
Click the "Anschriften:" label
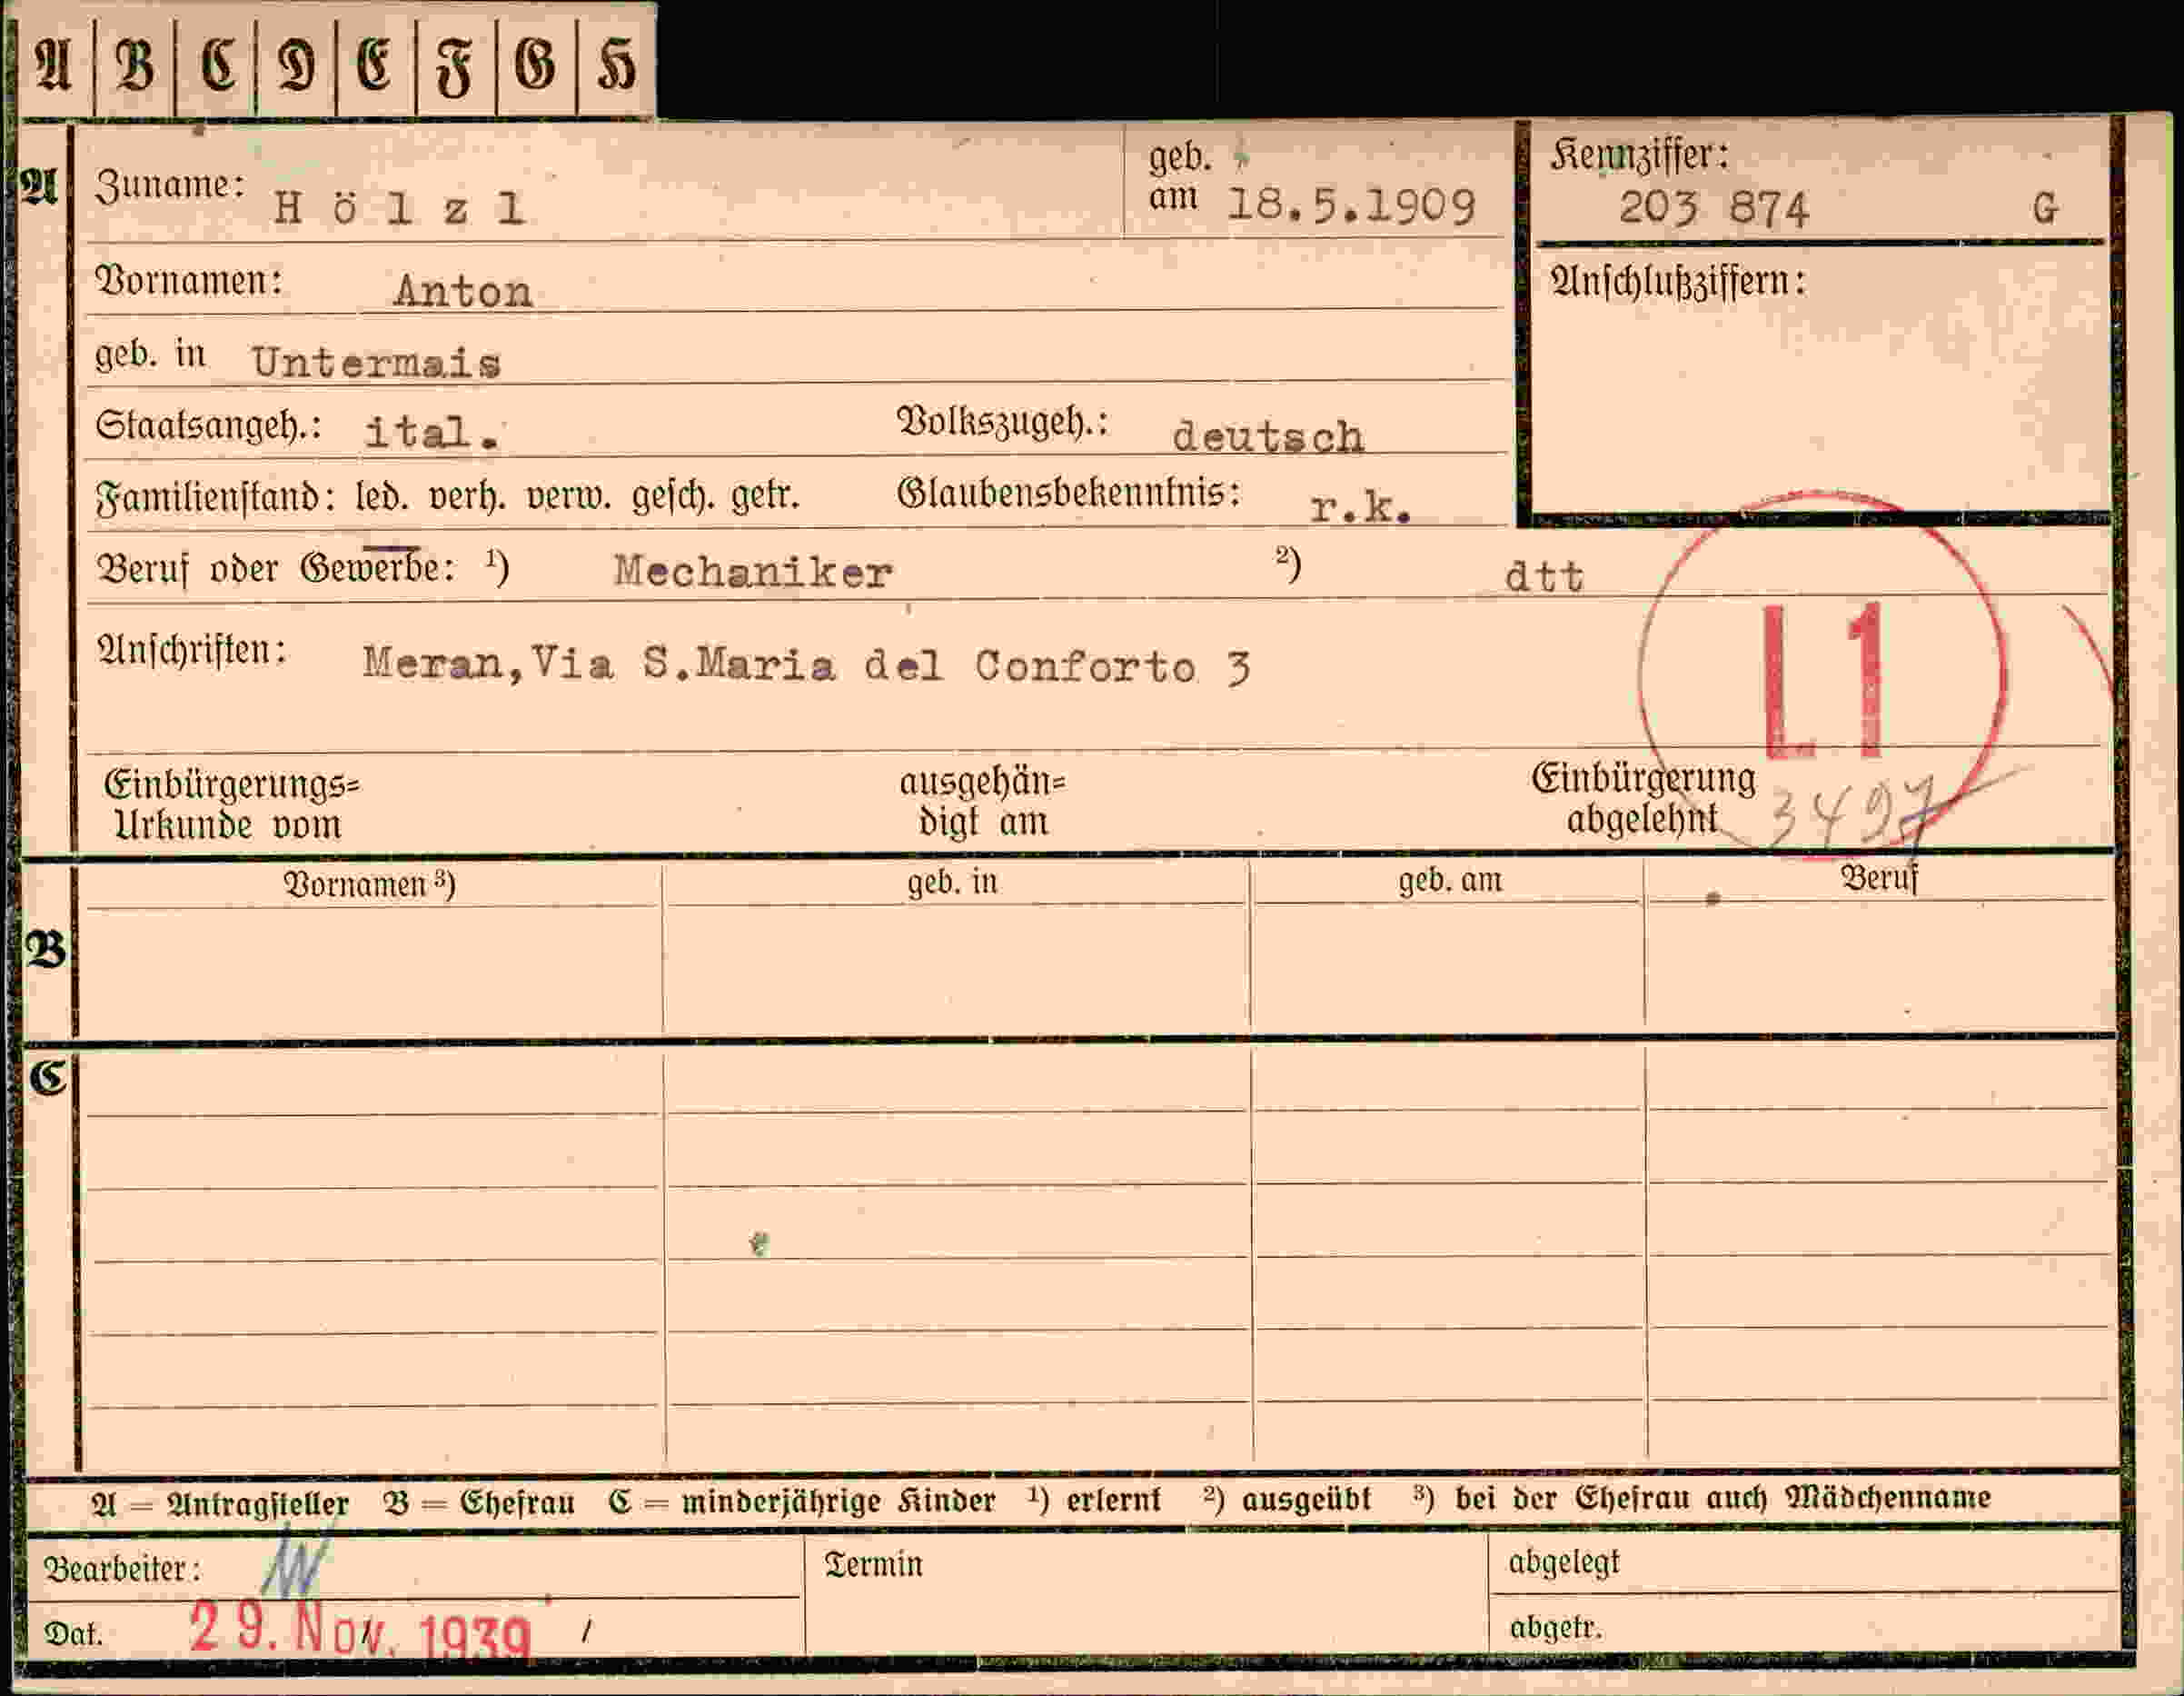pyautogui.click(x=191, y=651)
